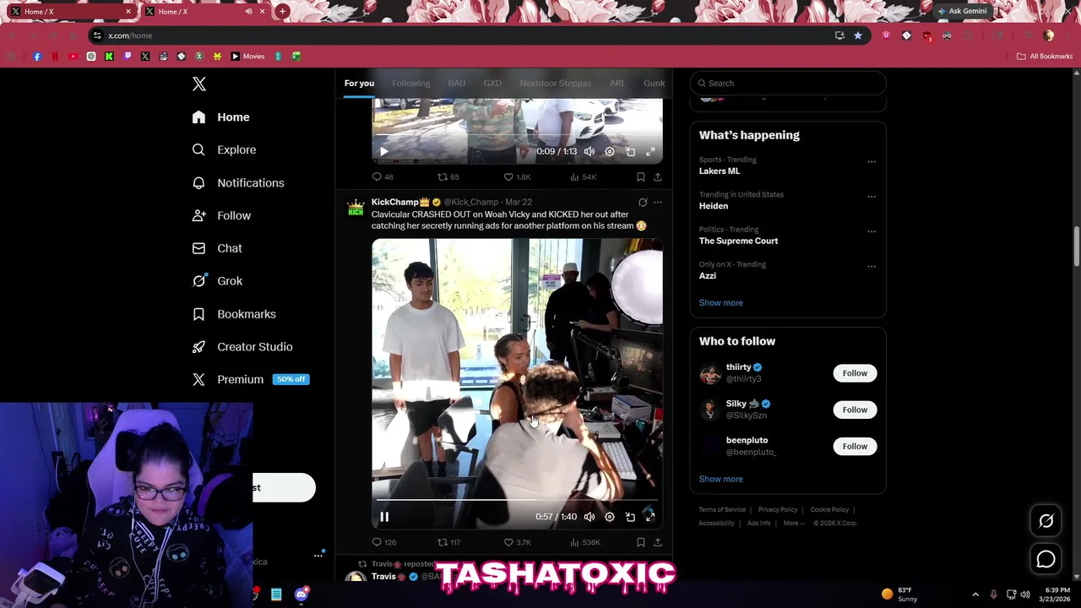Open the Privacy Policy footer link
The image size is (1081, 608).
click(x=778, y=509)
